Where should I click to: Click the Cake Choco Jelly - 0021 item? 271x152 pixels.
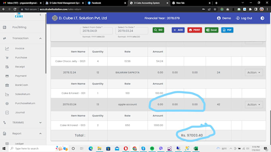coord(70,61)
